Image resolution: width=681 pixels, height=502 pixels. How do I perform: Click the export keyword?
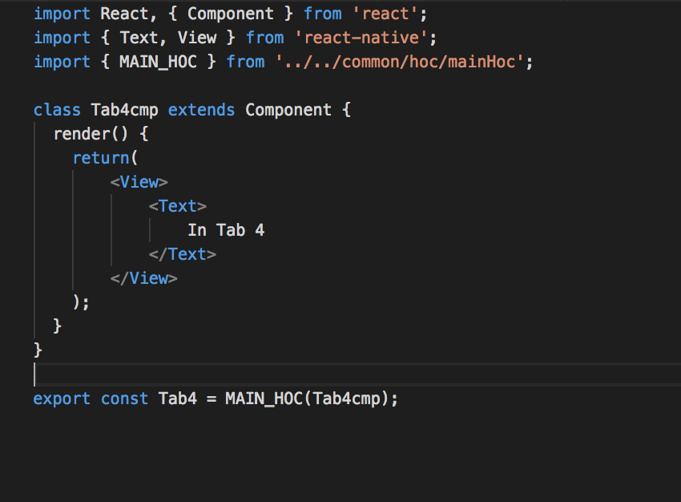tap(62, 399)
